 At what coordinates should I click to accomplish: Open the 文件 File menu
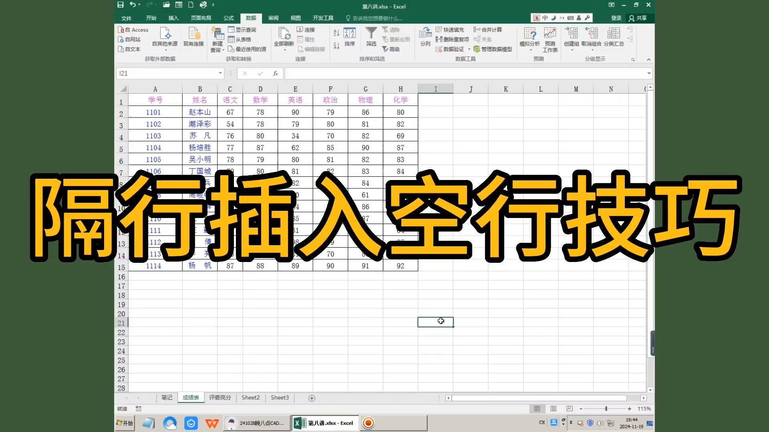127,18
